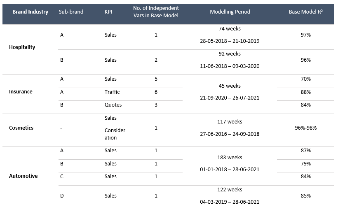Select the Modelling Period header cell
Viewport: 338px width, 214px height.
pyautogui.click(x=230, y=12)
